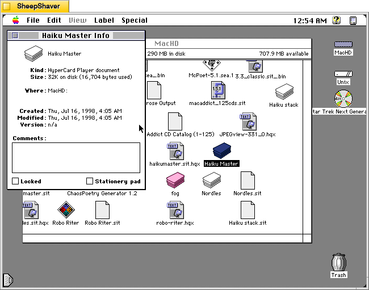Screen dimensions: 369x290
Task: Open the File menu
Action: point(33,20)
